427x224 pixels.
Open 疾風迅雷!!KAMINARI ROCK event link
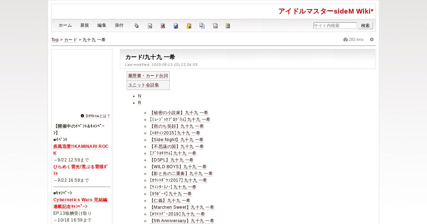81,150
